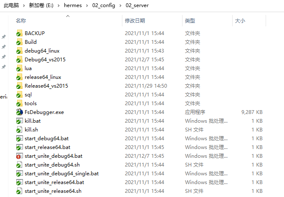
Task: Sort by 类型 column header
Action: coord(190,20)
